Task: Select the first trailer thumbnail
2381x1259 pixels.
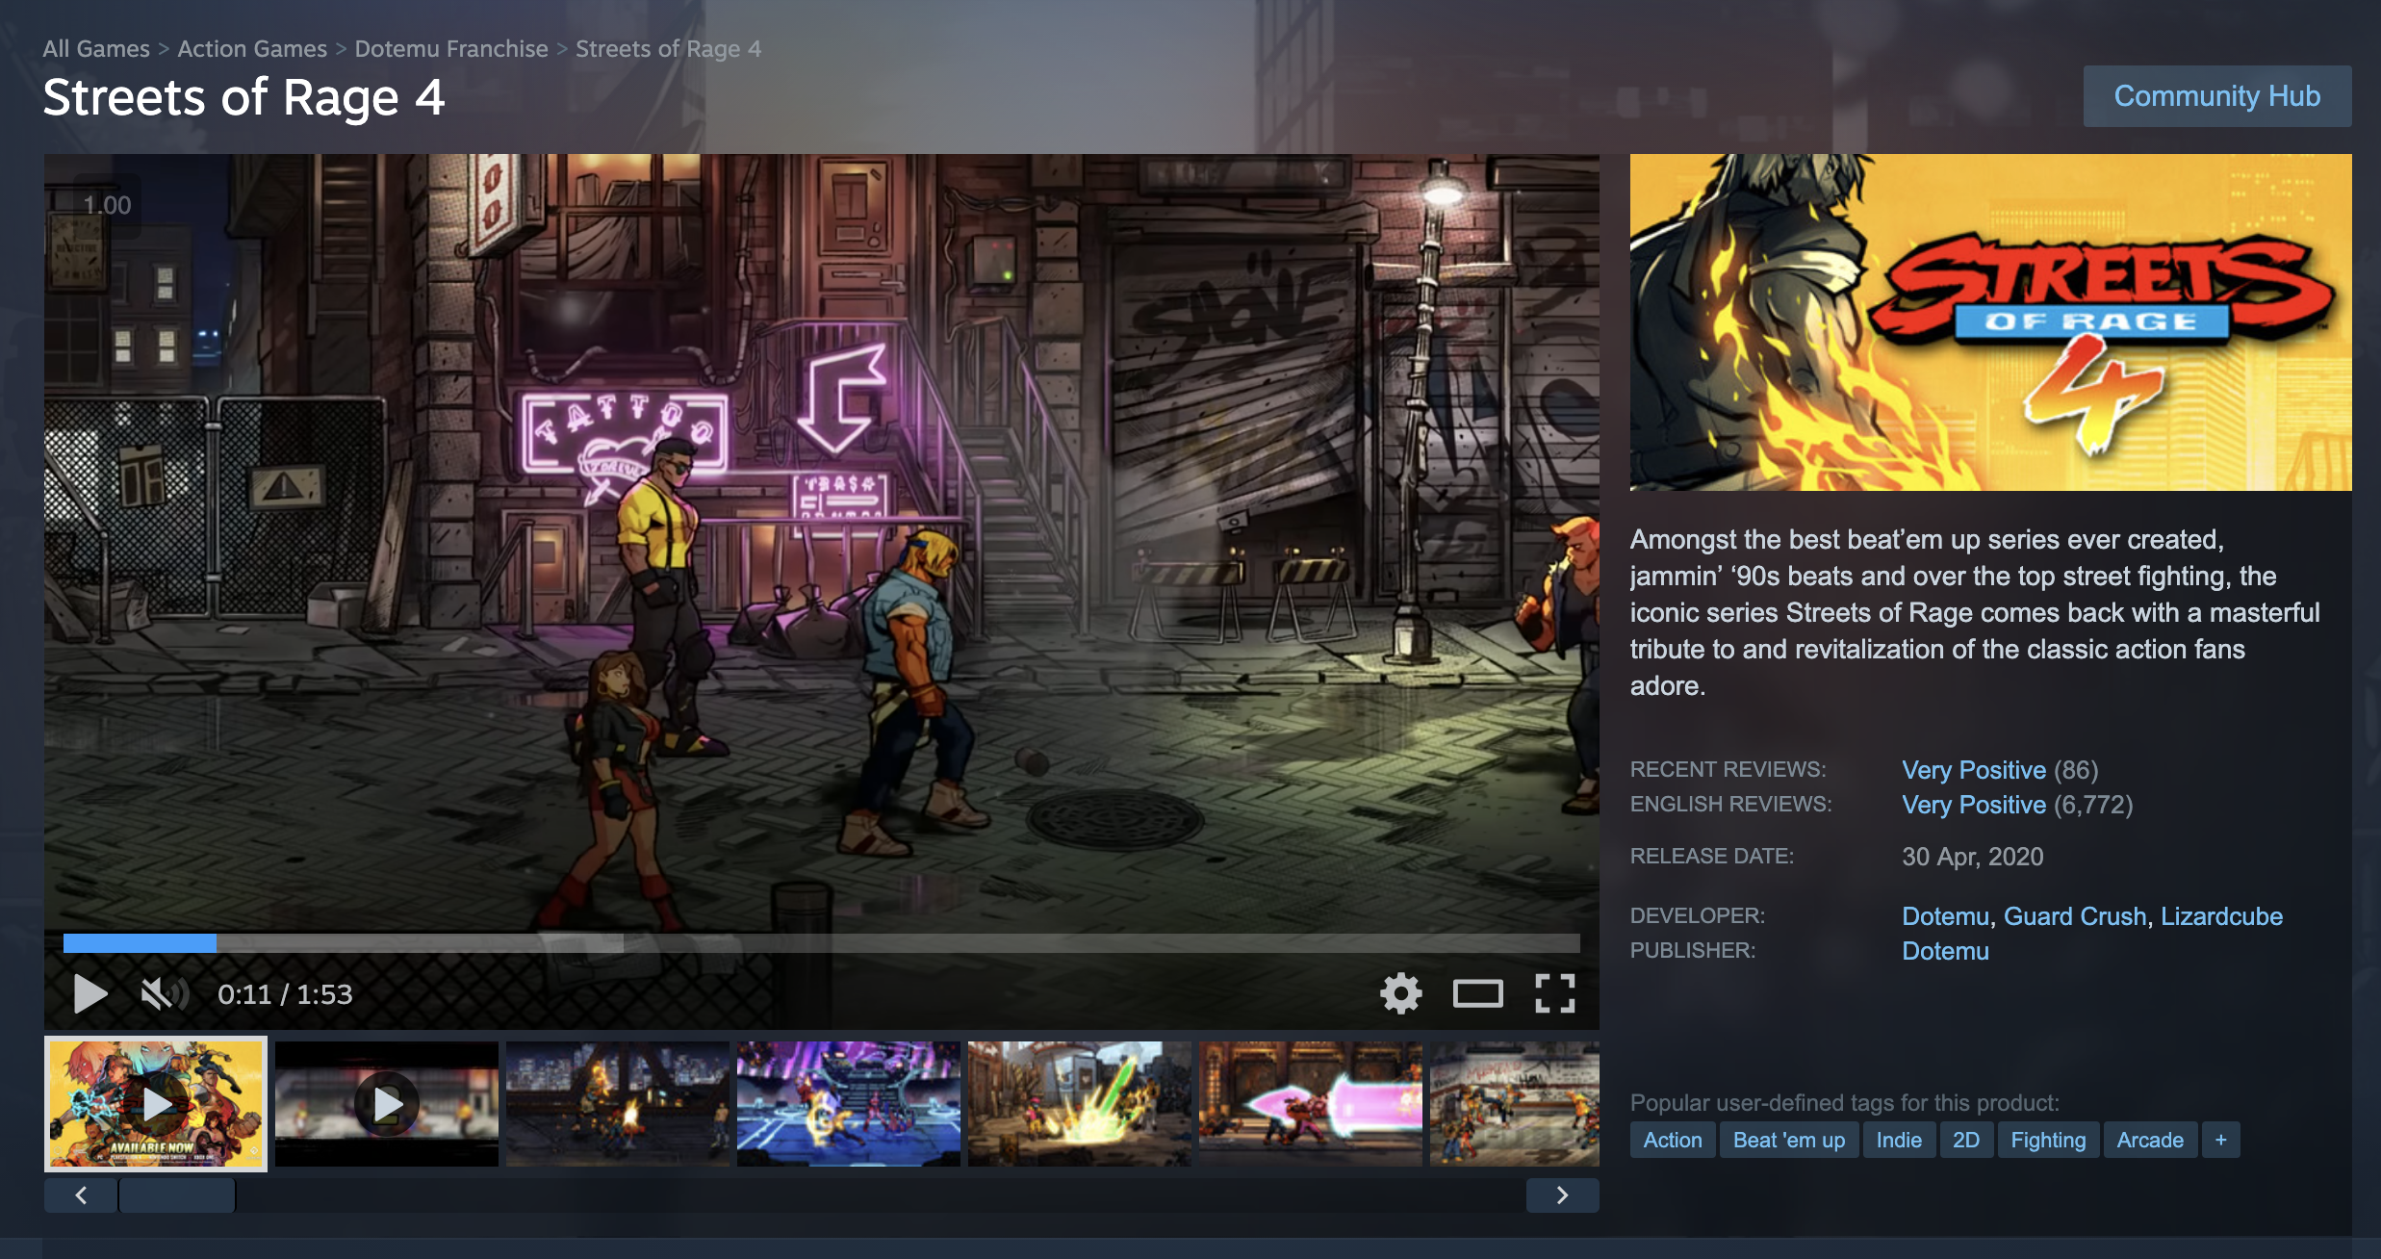Action: (x=156, y=1104)
